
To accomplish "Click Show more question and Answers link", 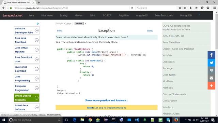I will click(107, 100).
